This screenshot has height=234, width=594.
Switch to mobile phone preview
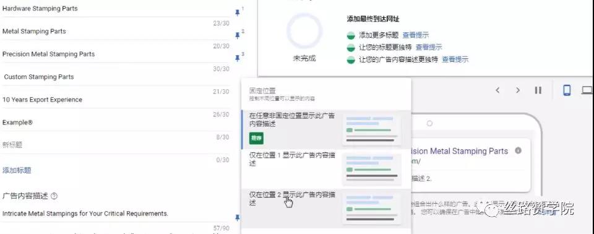567,90
